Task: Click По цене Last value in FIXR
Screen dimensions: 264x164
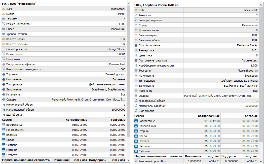Action: point(117,64)
